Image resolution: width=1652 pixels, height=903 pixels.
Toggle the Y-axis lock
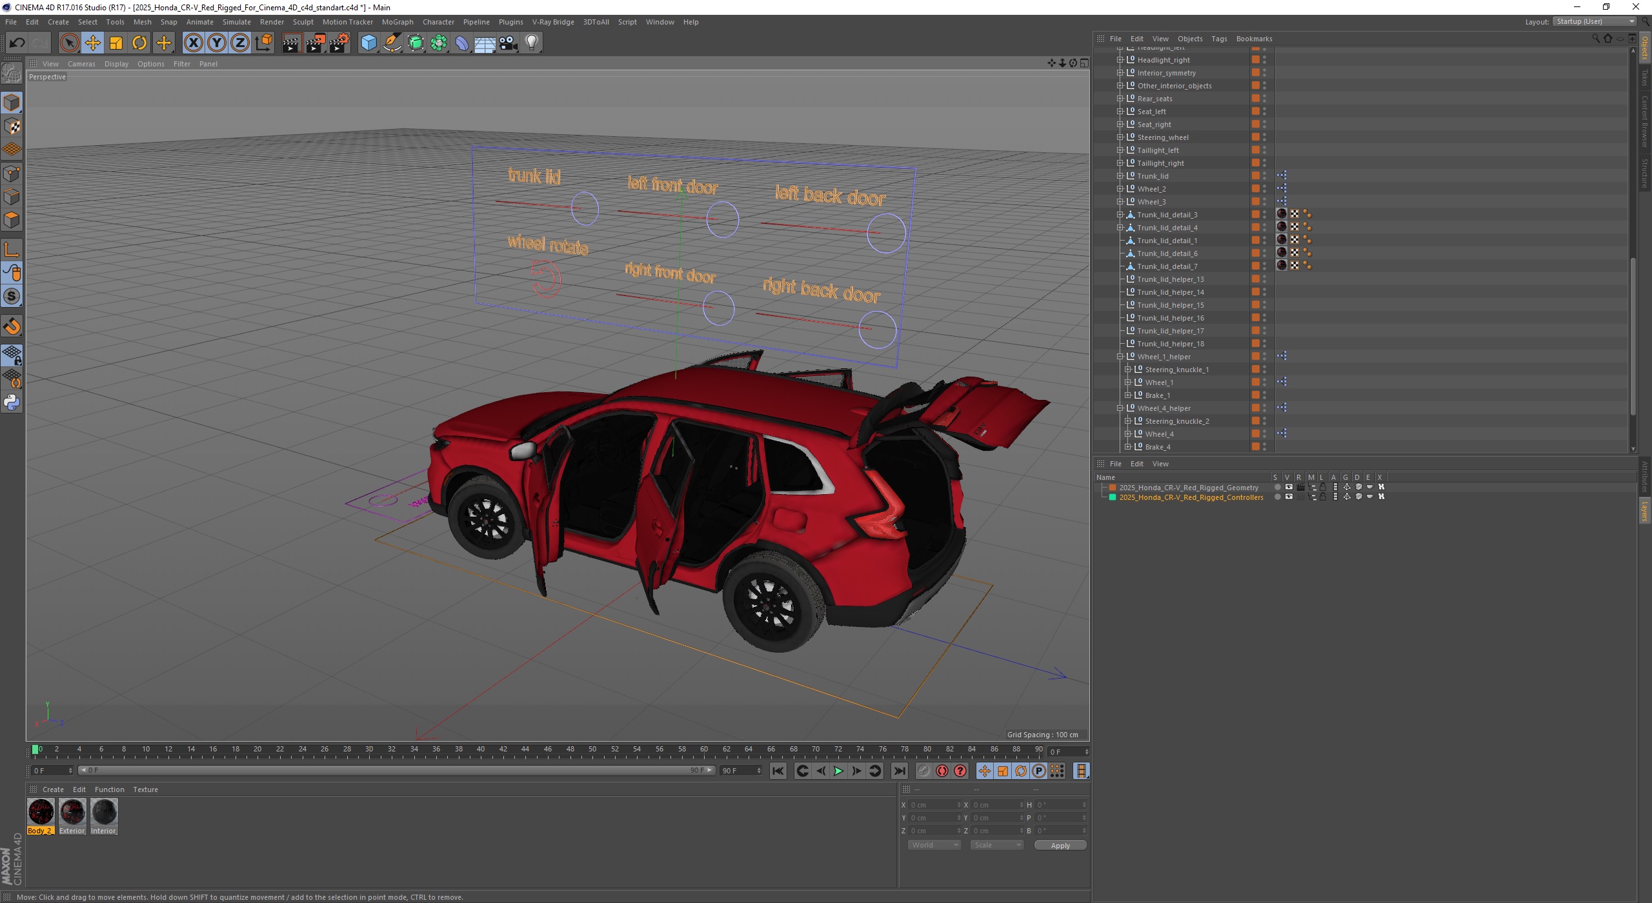tap(217, 43)
